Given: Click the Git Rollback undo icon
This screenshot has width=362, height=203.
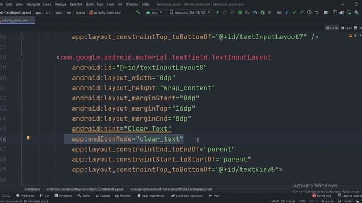Looking at the screenshot, I should click(317, 12).
